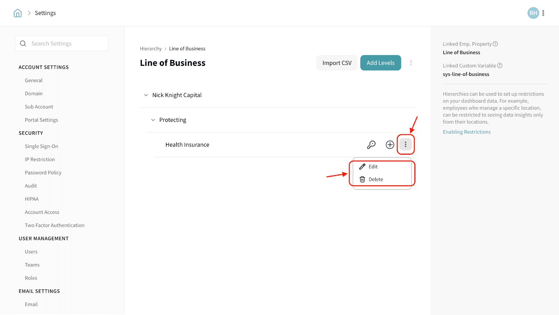Click the Add Levels button

380,63
